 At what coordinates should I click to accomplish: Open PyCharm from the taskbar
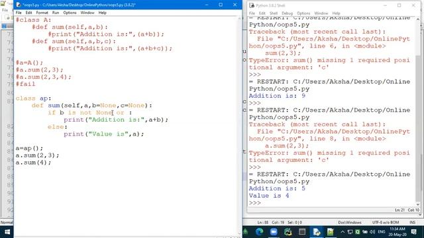coord(288,232)
